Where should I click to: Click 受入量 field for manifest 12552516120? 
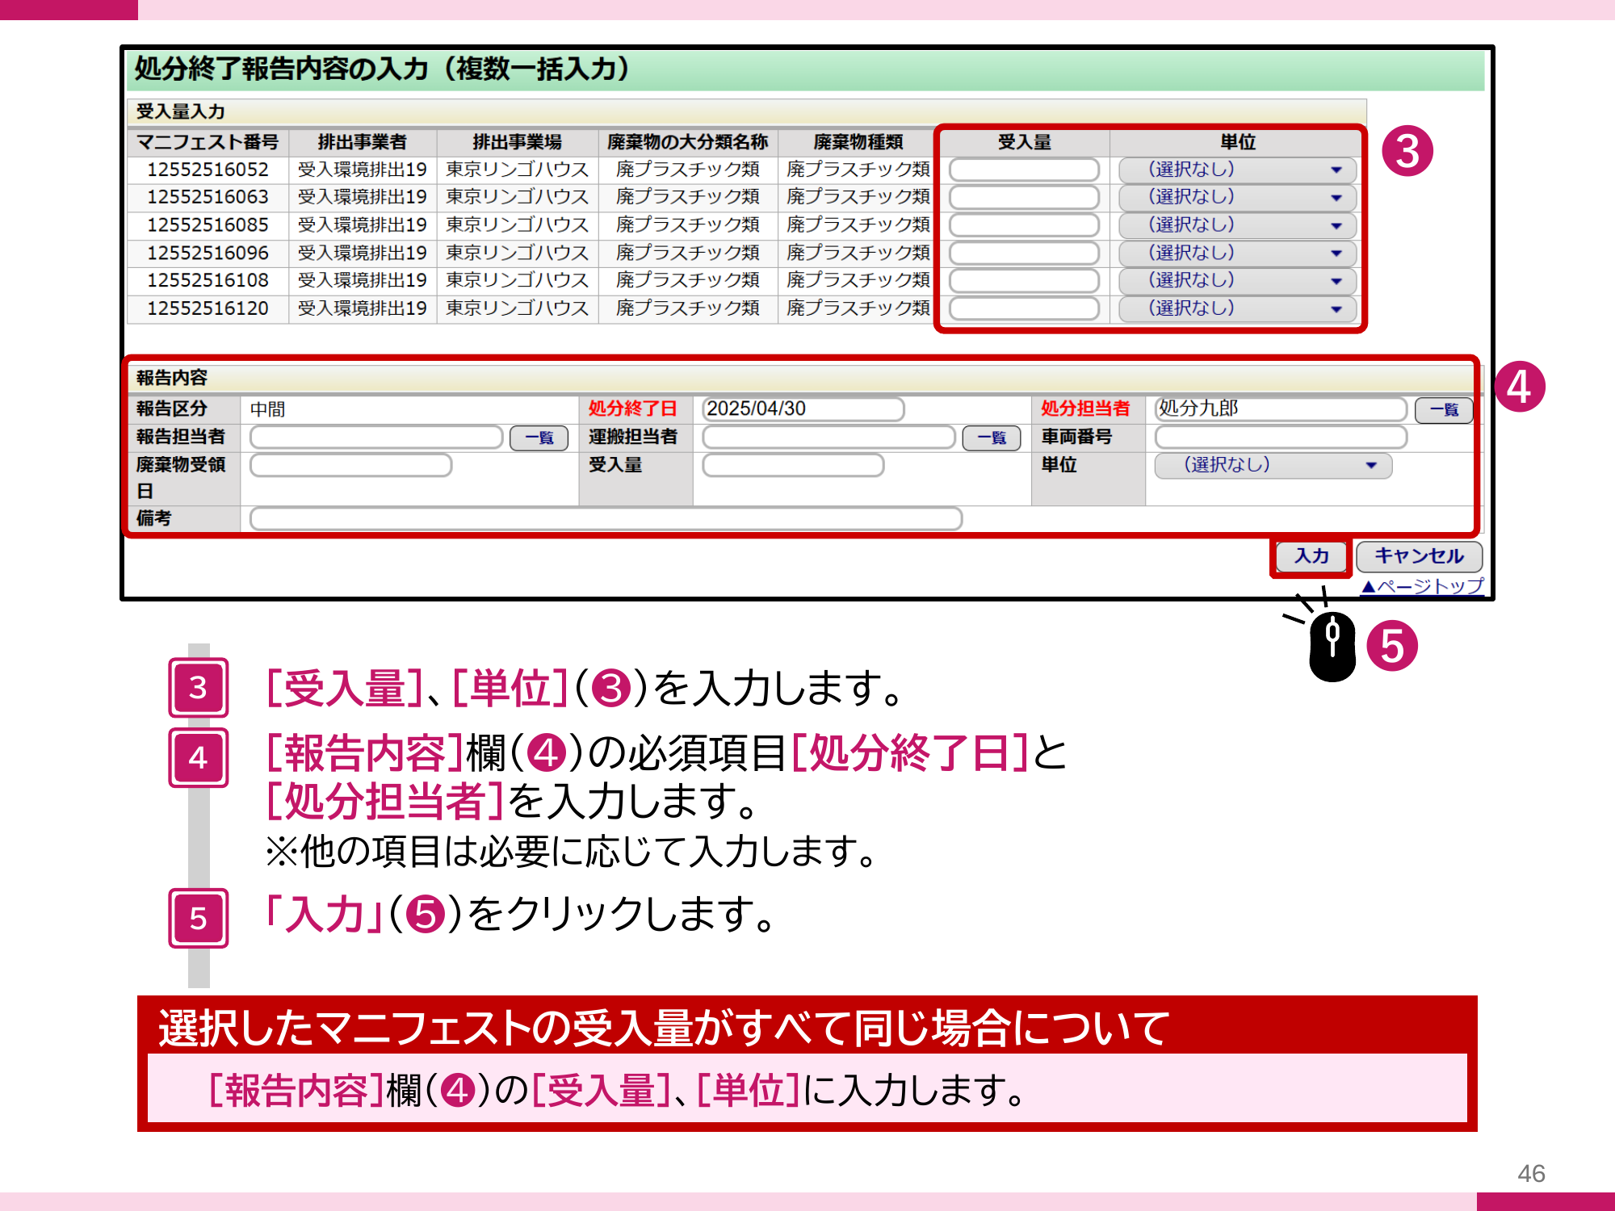point(1024,308)
